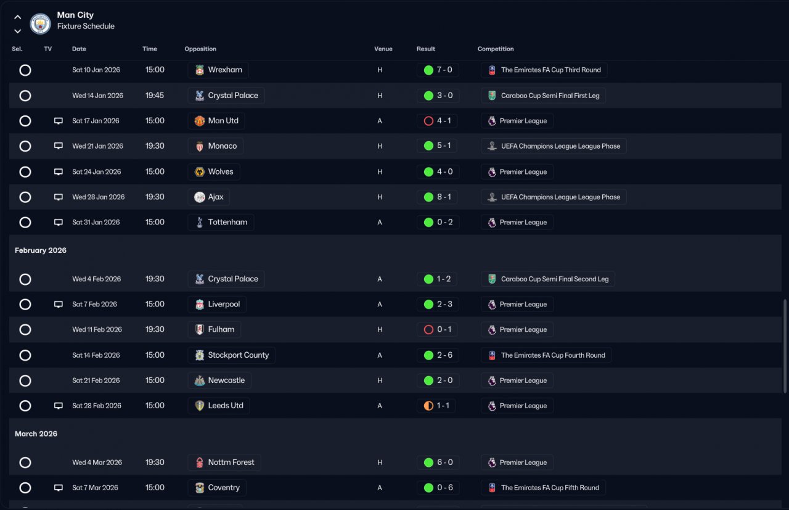The width and height of the screenshot is (789, 510).
Task: Open the 1 - 1 Leeds Utd result
Action: coord(436,406)
